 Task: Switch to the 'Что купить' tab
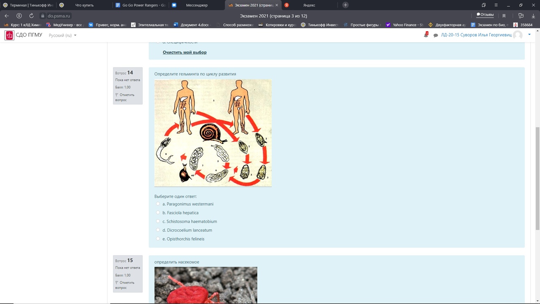[84, 5]
